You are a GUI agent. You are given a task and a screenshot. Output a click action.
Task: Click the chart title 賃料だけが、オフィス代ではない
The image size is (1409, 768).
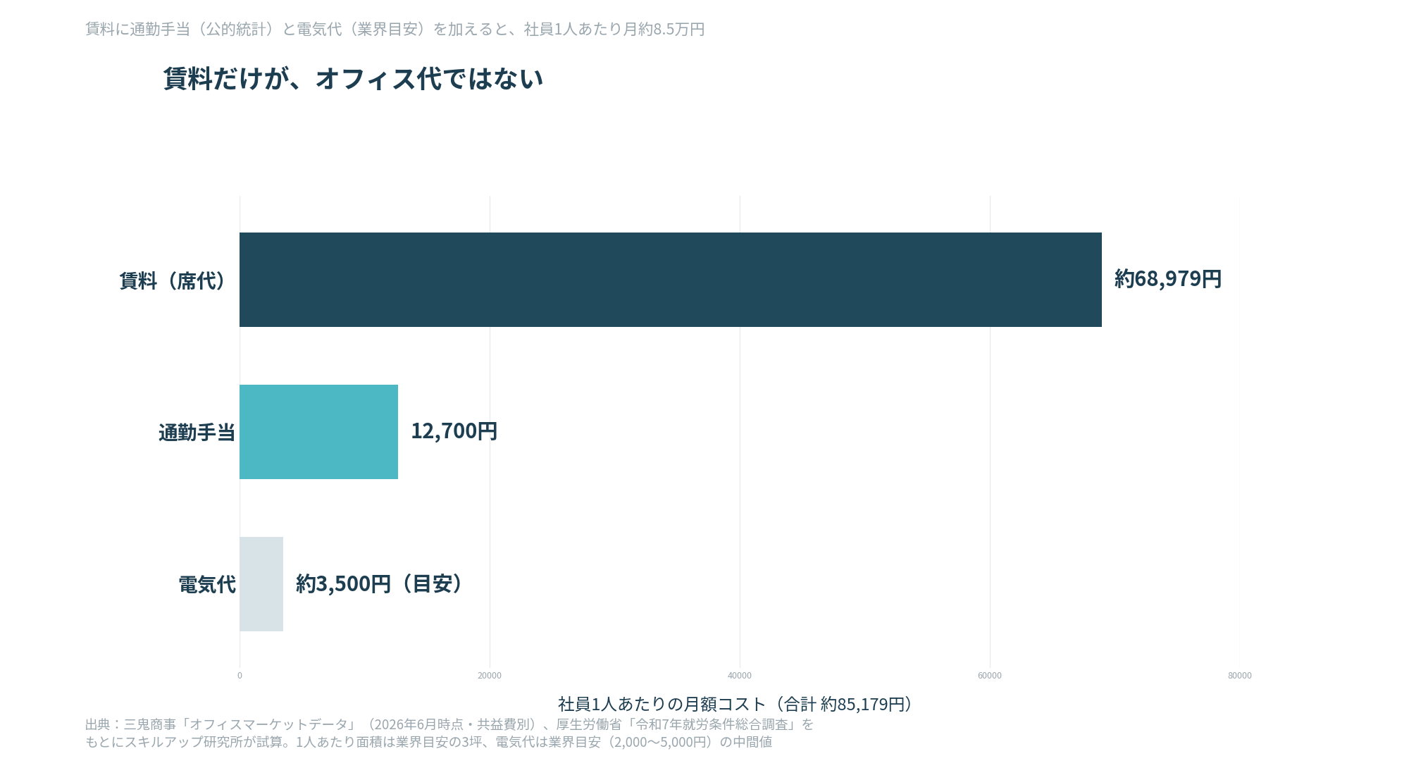tap(353, 78)
